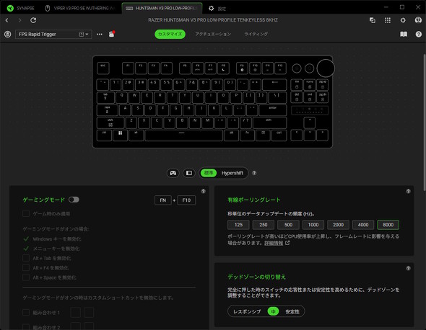The height and width of the screenshot is (330, 426).
Task: Click the F10 shortcut key box
Action: click(x=186, y=200)
